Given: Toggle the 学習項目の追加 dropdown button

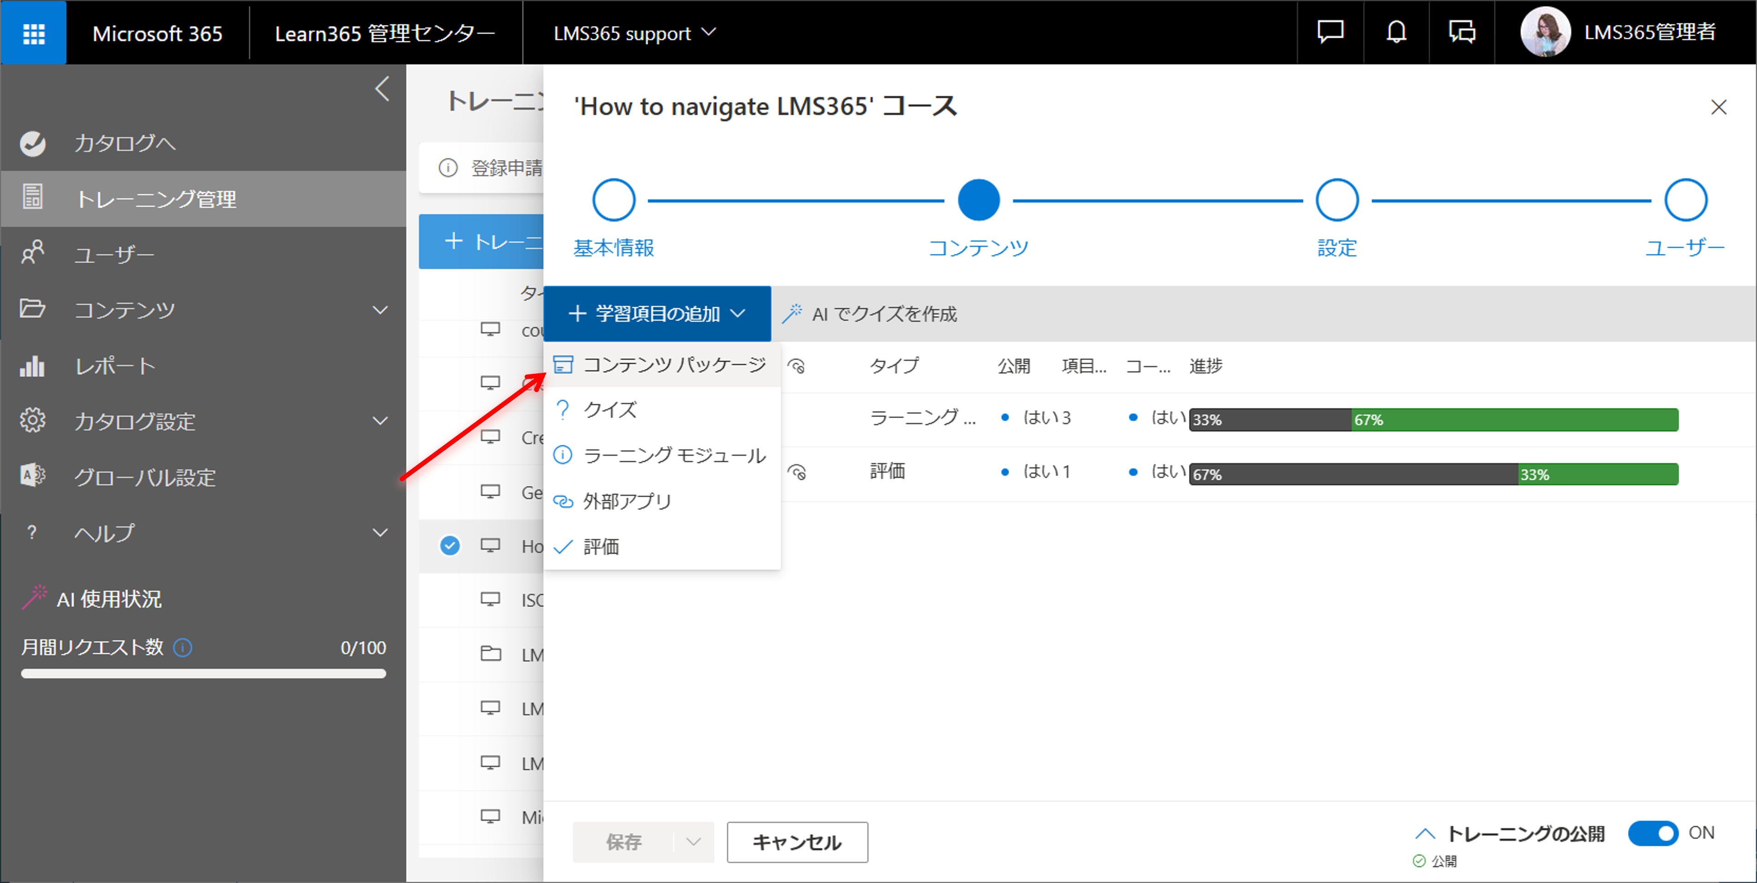Looking at the screenshot, I should pyautogui.click(x=657, y=314).
